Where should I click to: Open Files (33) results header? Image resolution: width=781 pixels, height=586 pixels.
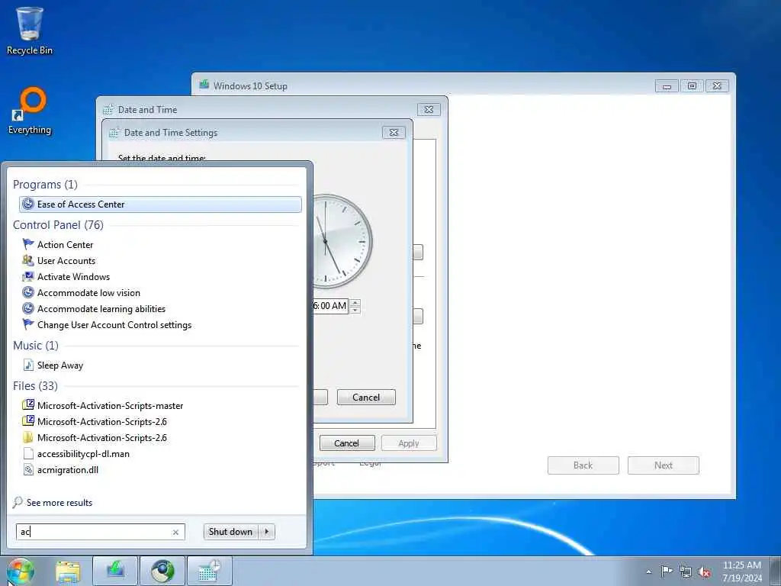[x=35, y=385]
